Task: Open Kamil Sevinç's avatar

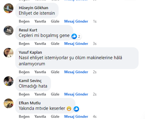Action: click(9, 81)
